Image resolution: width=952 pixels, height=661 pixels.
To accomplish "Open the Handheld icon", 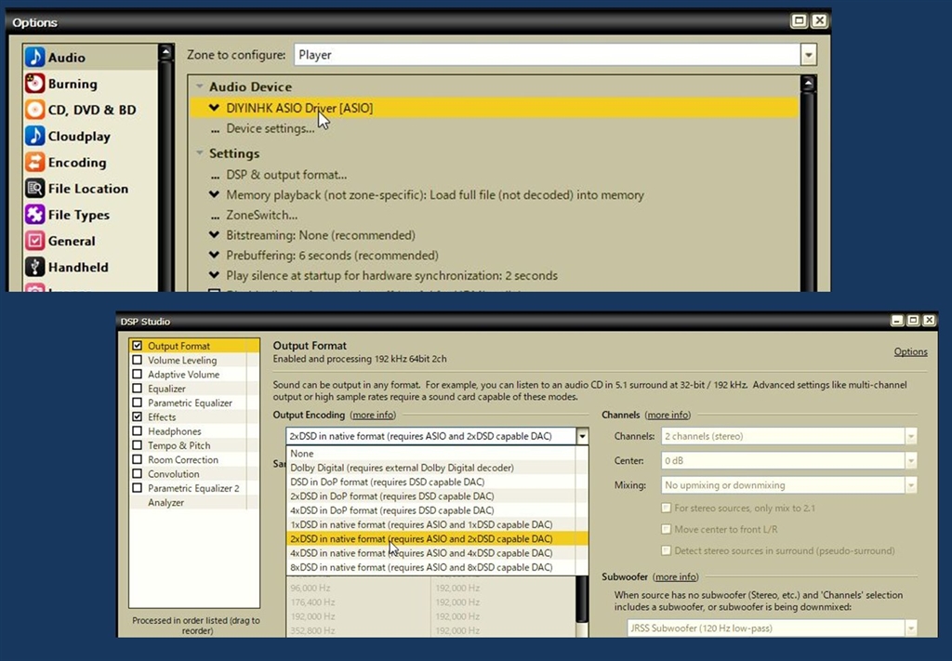I will [34, 267].
